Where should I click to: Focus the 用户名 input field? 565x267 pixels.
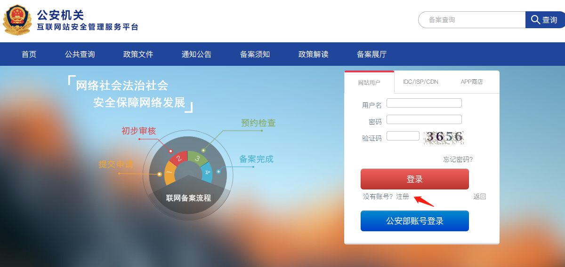coord(424,103)
